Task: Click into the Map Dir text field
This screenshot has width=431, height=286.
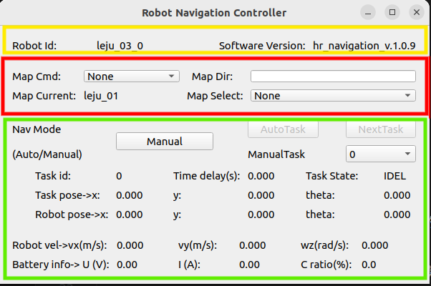Action: tap(333, 77)
